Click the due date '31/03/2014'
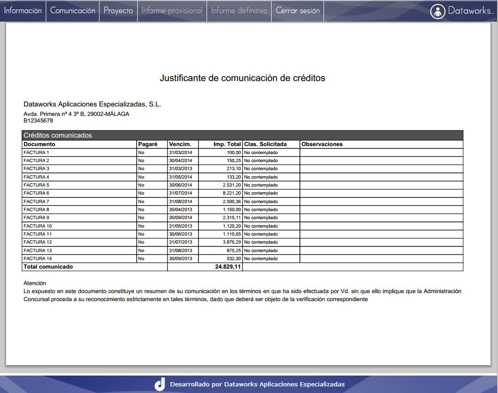Image resolution: width=498 pixels, height=393 pixels. 181,153
